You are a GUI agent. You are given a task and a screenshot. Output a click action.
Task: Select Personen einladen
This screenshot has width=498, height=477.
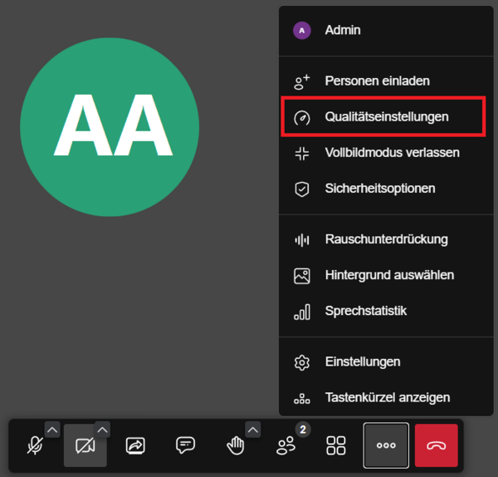point(386,81)
